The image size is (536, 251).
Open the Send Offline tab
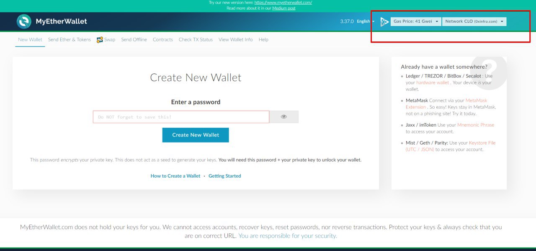click(134, 39)
